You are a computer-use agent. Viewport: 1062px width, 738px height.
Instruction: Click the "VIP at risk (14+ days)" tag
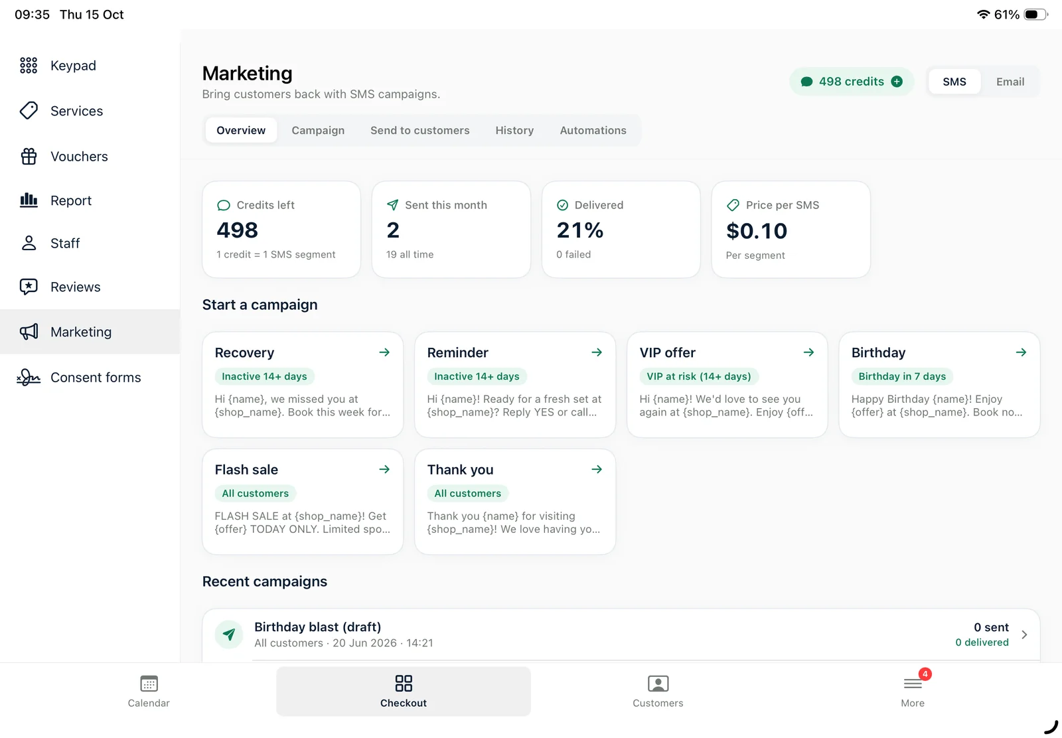[699, 376]
